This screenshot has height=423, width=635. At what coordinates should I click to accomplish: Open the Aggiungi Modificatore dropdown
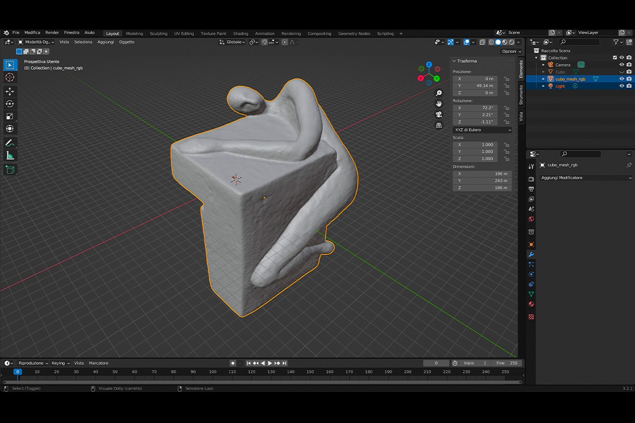pos(585,178)
